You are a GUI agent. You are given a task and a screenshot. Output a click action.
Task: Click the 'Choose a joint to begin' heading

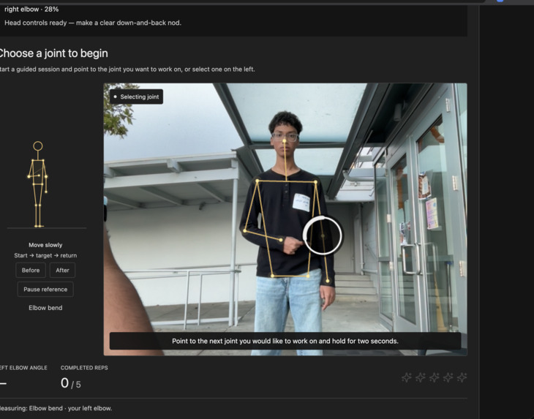pos(53,53)
